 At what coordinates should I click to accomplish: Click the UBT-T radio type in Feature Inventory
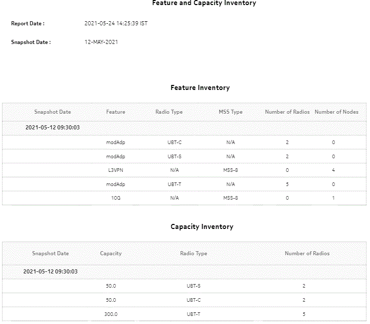(174, 184)
